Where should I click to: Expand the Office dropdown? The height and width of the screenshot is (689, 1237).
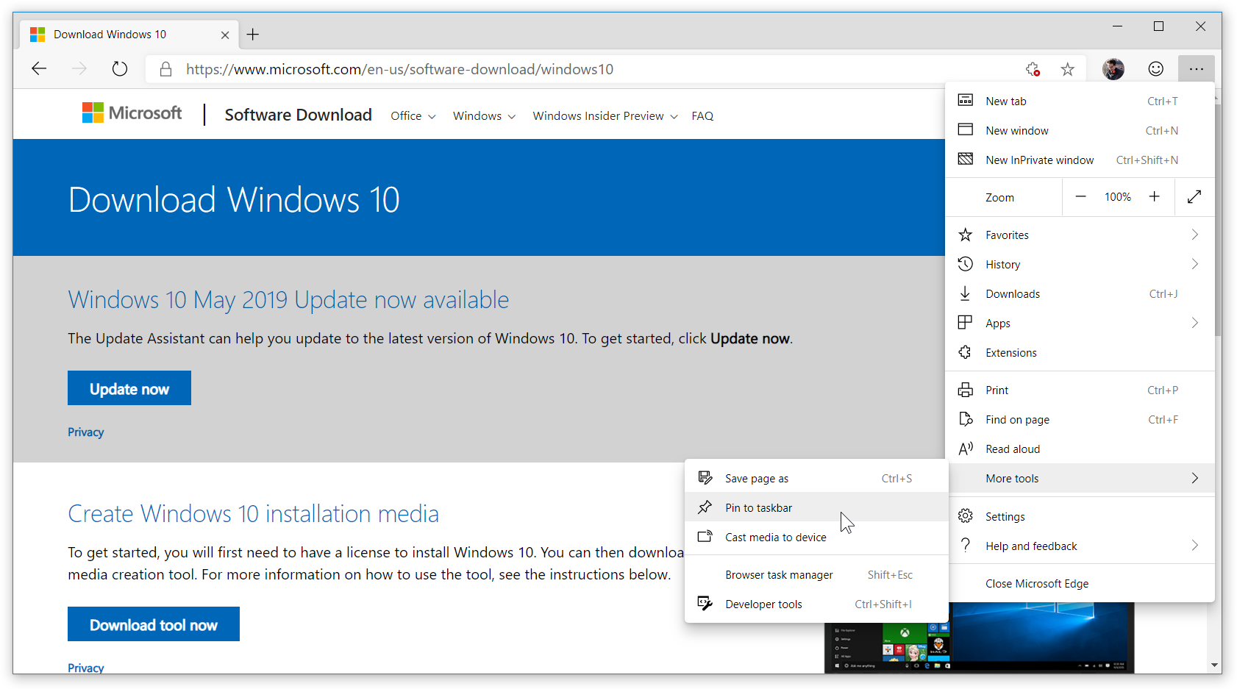(x=413, y=115)
